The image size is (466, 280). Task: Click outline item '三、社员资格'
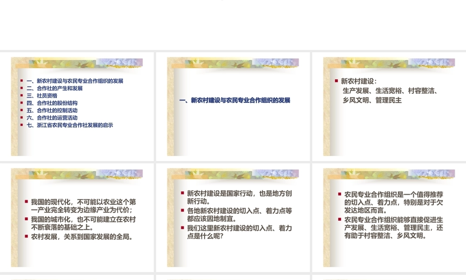click(x=42, y=96)
